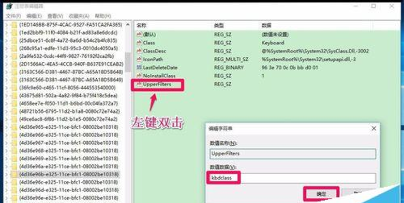Click the value data field containing kbdclass
The image size is (404, 203).
coord(293,178)
